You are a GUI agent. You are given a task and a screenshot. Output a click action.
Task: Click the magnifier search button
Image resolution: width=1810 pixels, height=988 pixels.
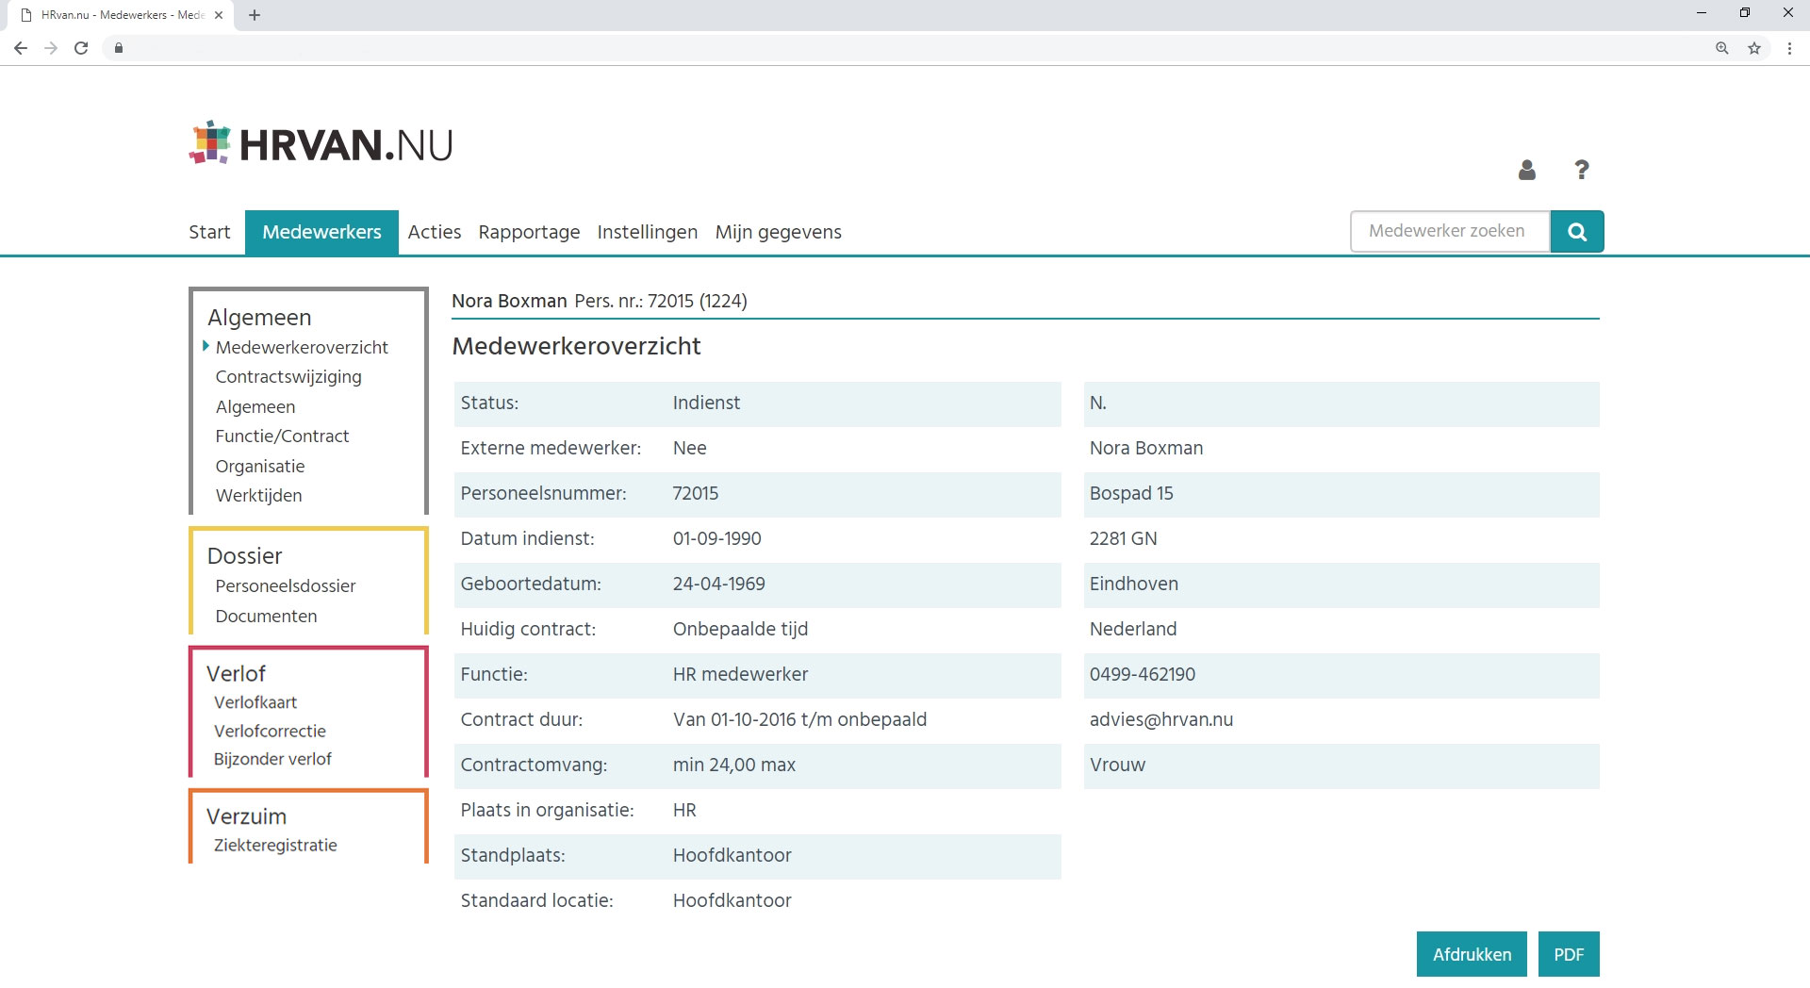click(1577, 232)
